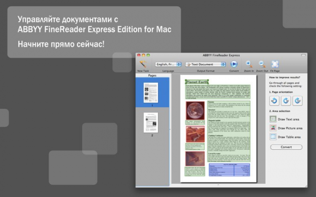Click the '2. Area selection' label
Screen dimensions: 316x197
point(279,111)
